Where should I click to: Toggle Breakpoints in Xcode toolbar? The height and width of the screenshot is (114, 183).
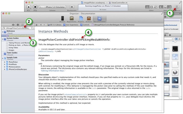[72, 7]
